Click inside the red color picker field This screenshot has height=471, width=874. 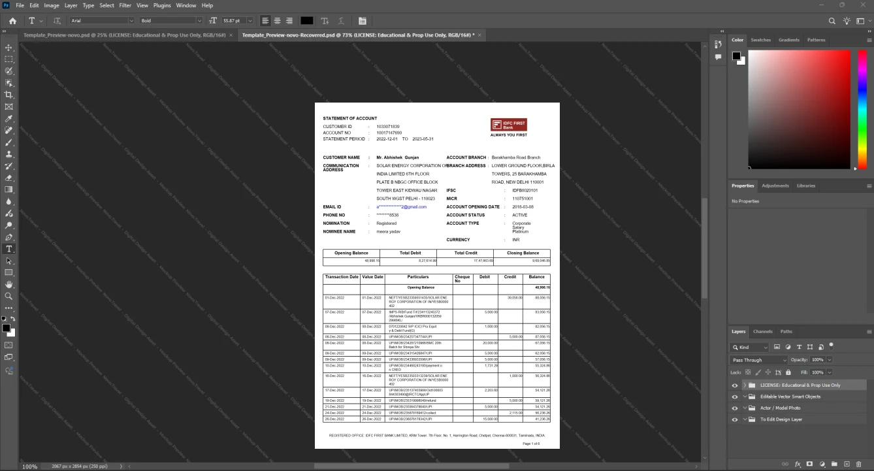click(x=799, y=109)
